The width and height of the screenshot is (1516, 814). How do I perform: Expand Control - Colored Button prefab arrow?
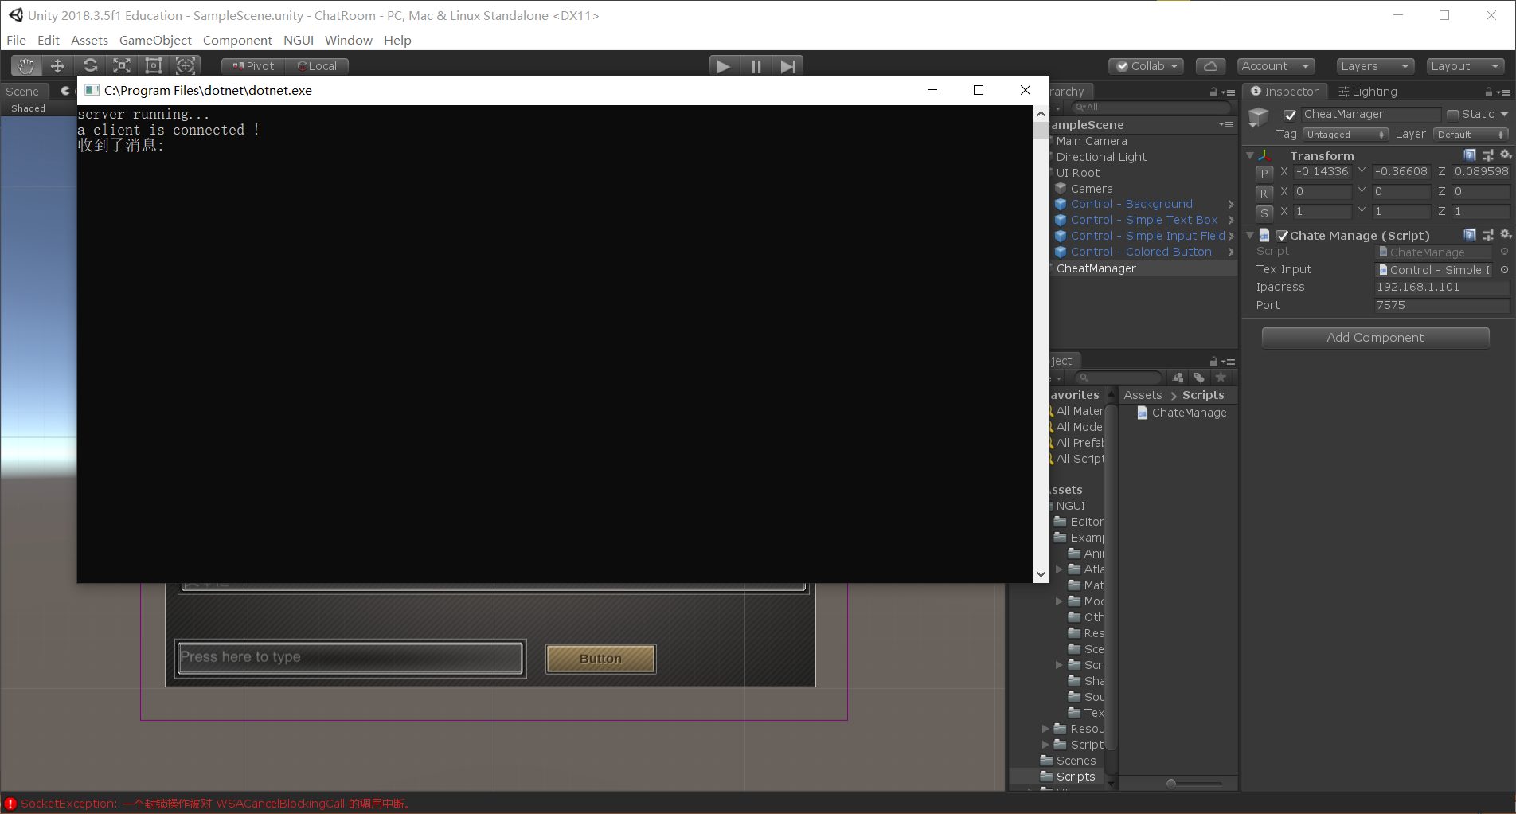coord(1231,252)
